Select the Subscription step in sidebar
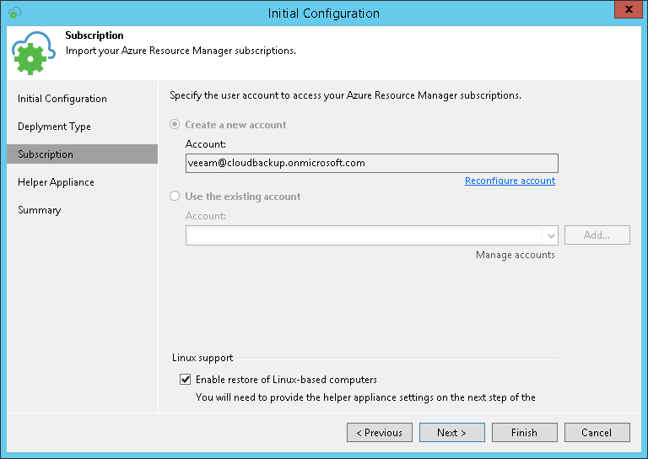The height and width of the screenshot is (459, 648). point(46,154)
